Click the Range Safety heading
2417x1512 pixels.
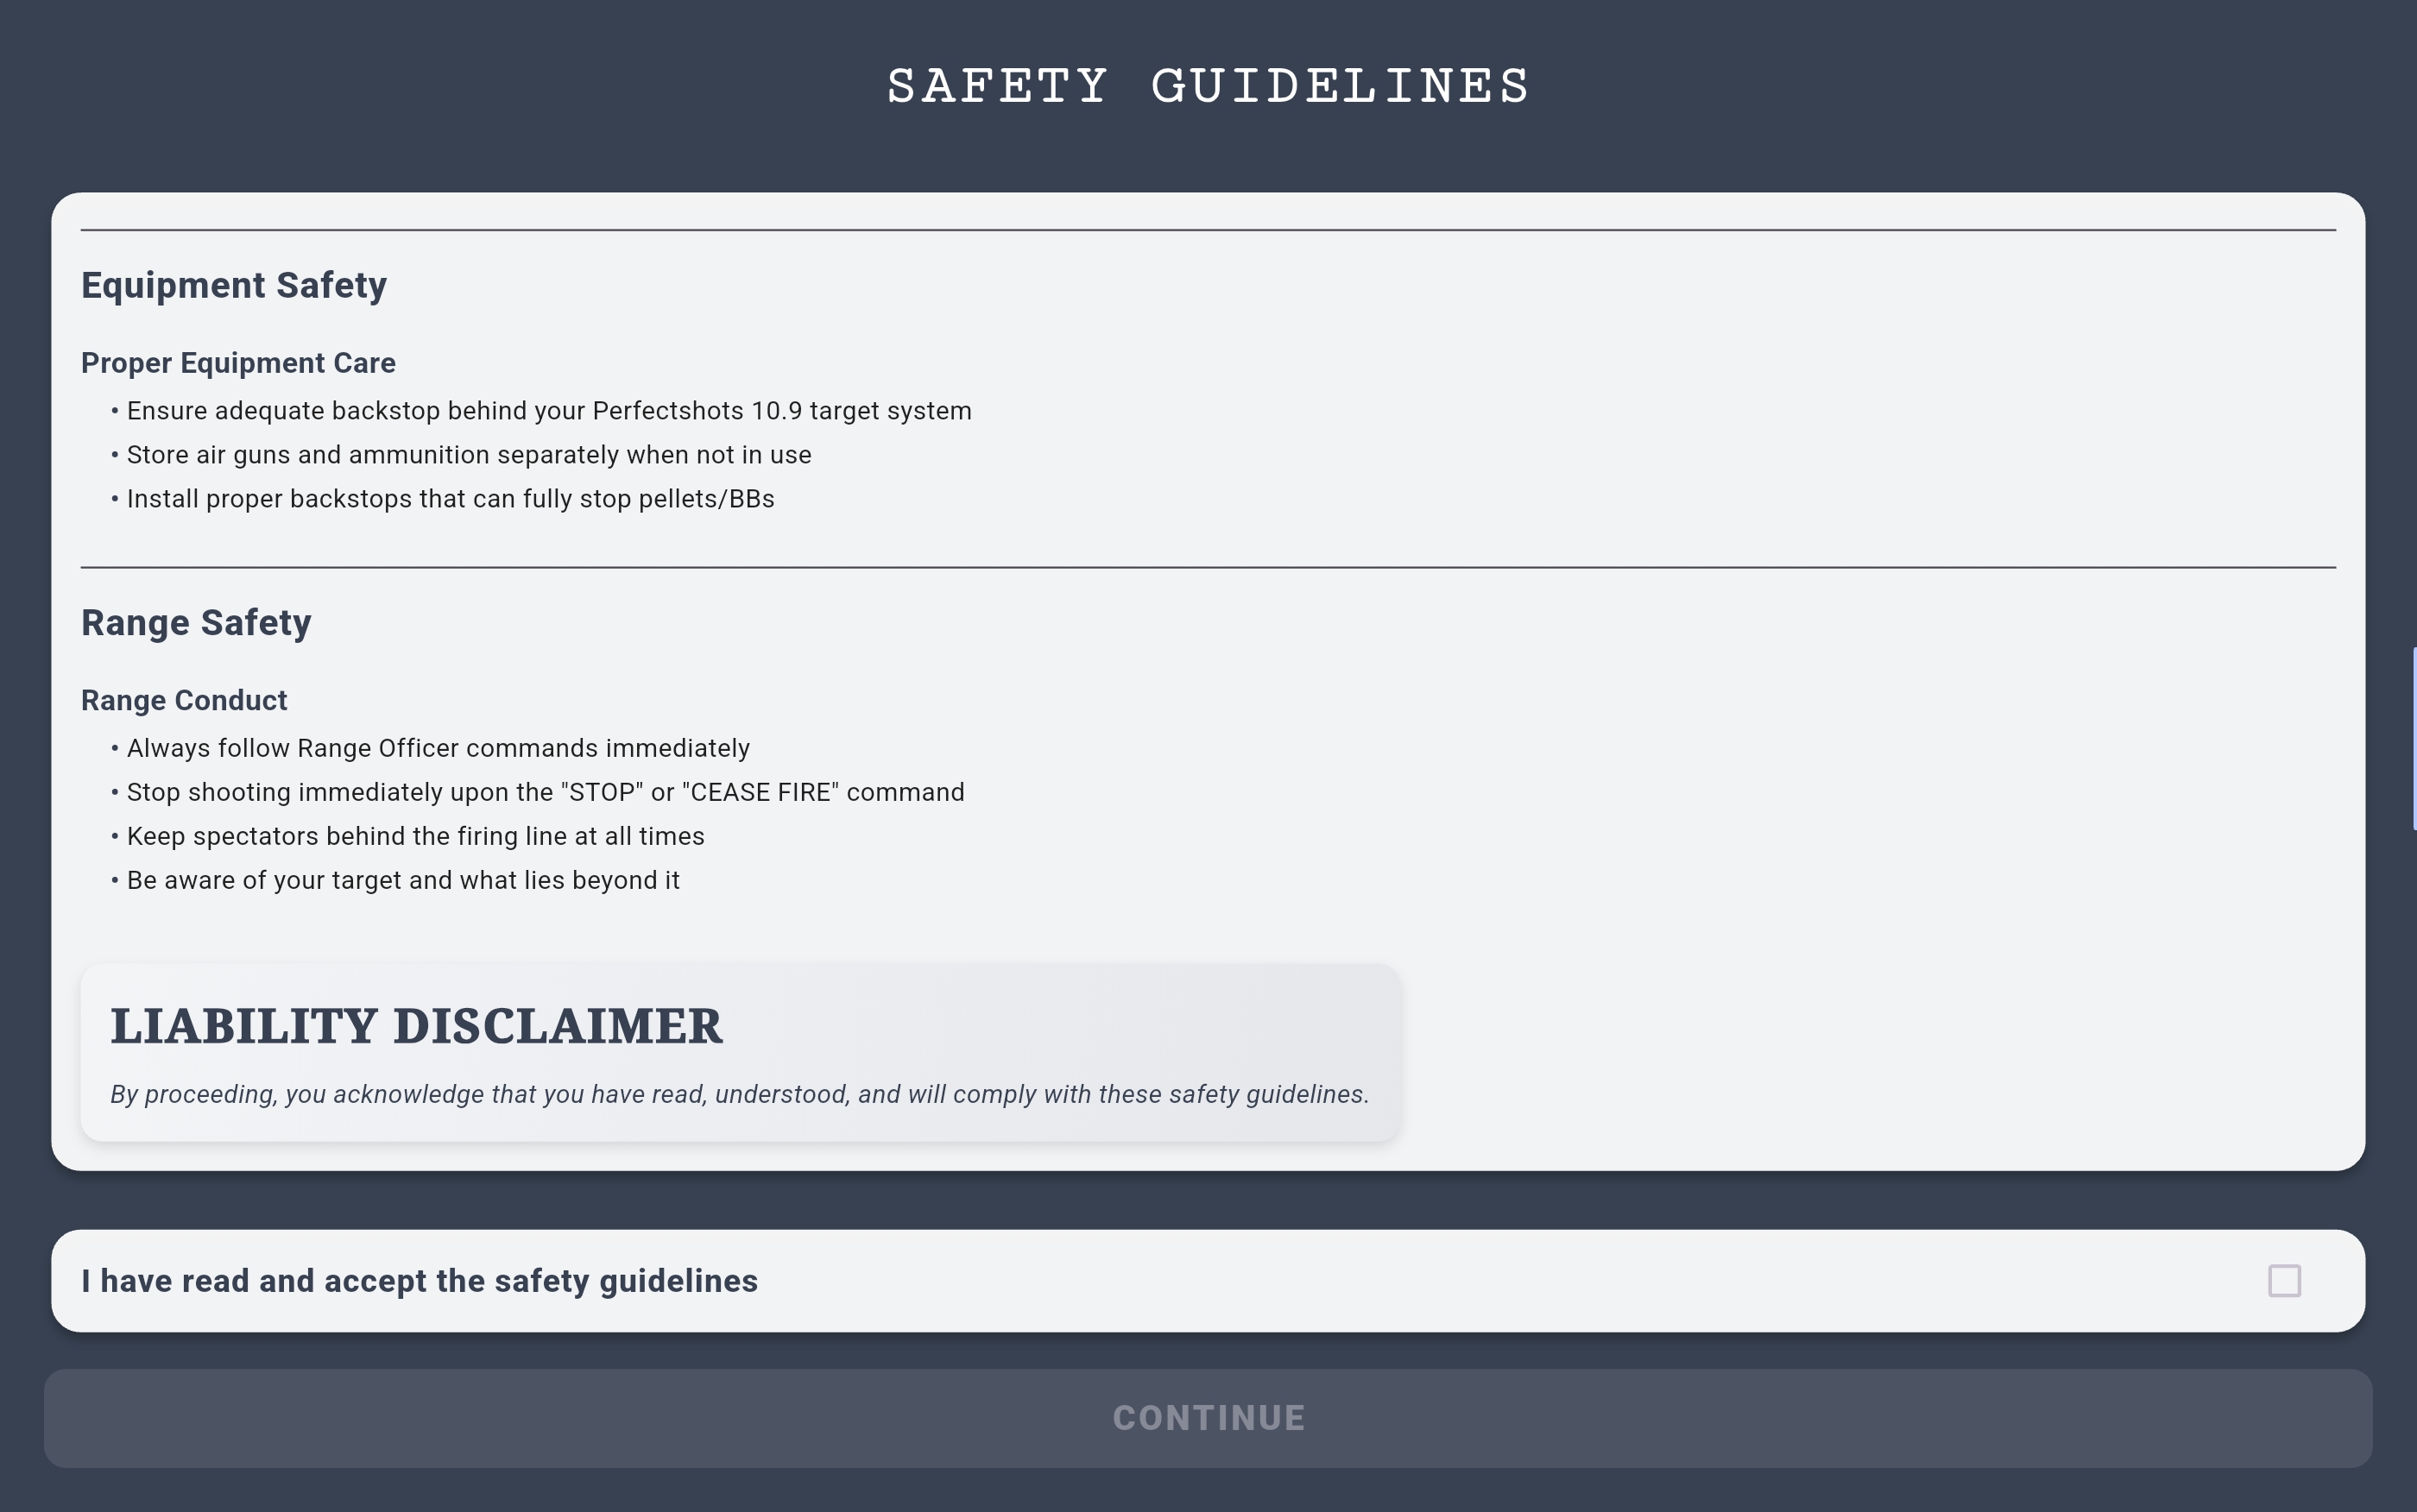pyautogui.click(x=196, y=623)
